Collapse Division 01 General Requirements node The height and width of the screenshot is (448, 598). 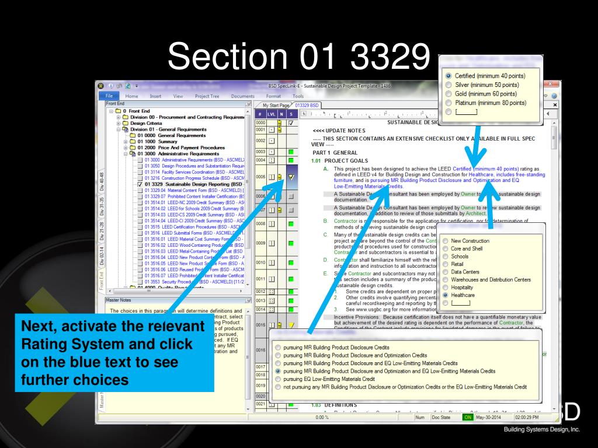(x=119, y=129)
